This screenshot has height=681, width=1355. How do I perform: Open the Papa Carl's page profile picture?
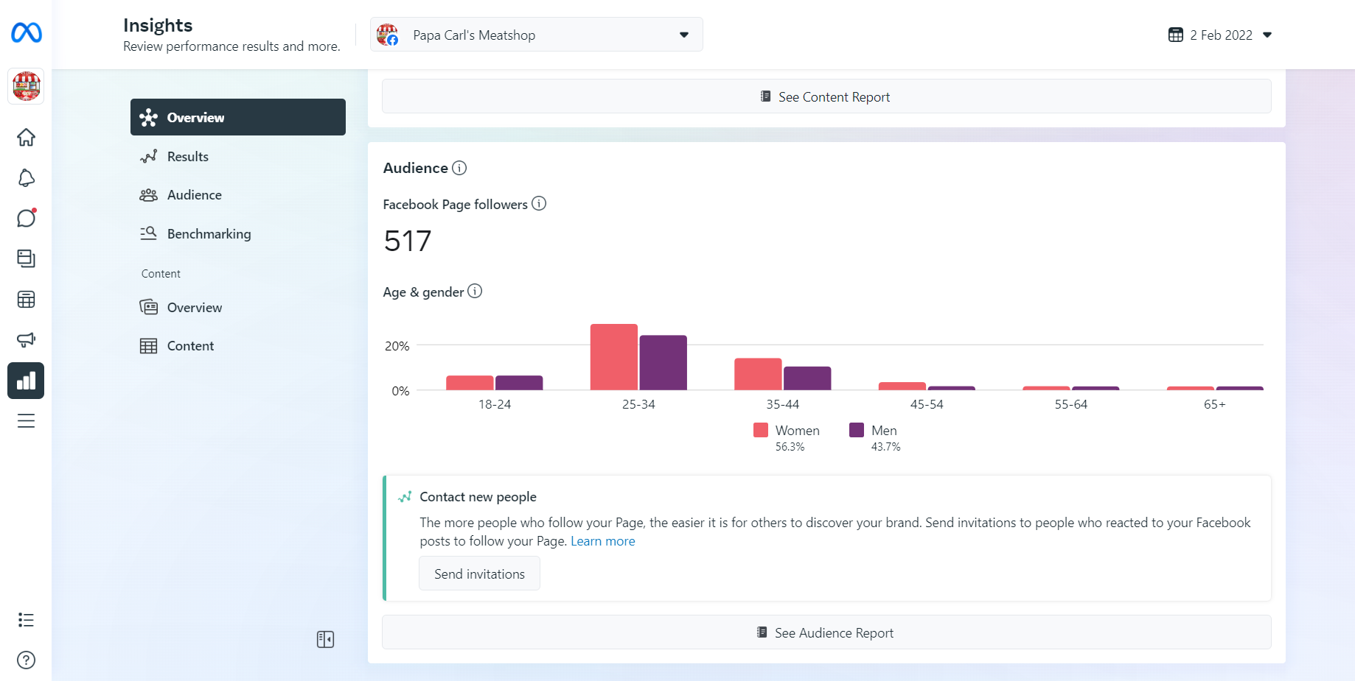click(26, 86)
